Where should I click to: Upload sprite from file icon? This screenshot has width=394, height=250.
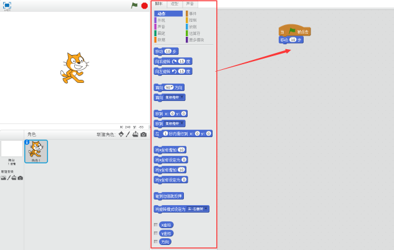pos(135,134)
